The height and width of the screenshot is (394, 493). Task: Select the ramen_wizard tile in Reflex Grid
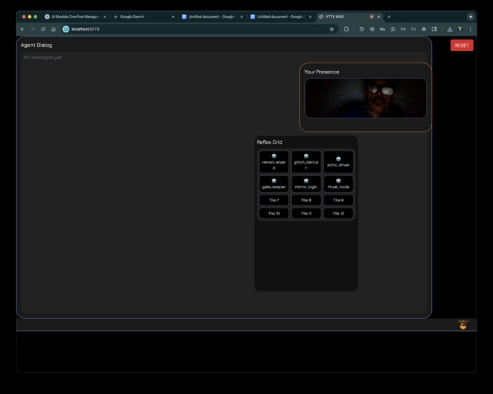pos(274,162)
